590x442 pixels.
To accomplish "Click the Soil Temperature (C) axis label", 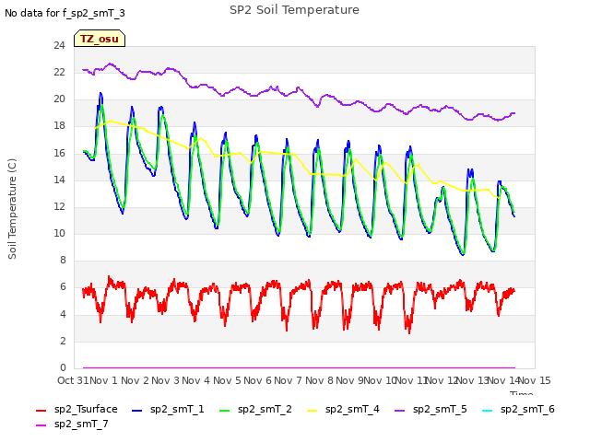I will (12, 209).
